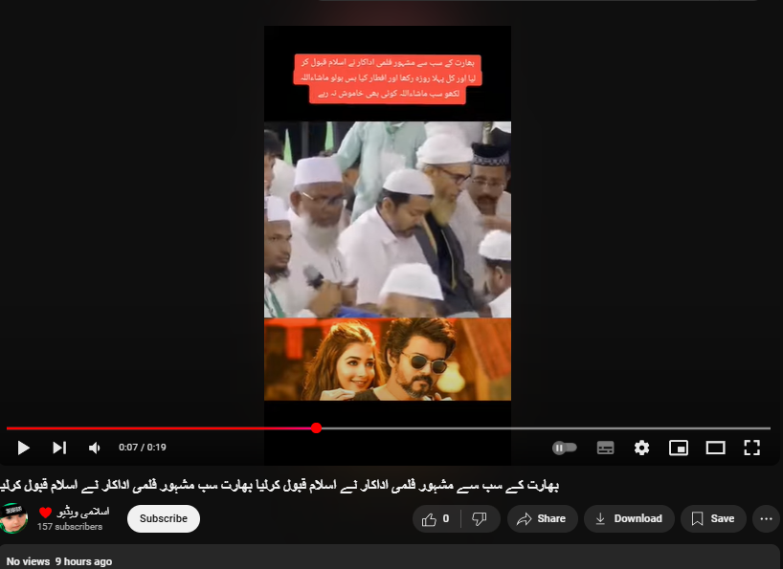Click the red progress bar scrubber

316,427
